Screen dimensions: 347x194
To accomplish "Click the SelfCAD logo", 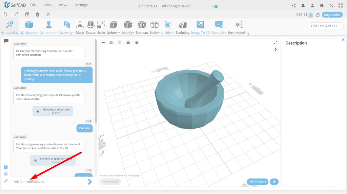I will click(x=15, y=5).
